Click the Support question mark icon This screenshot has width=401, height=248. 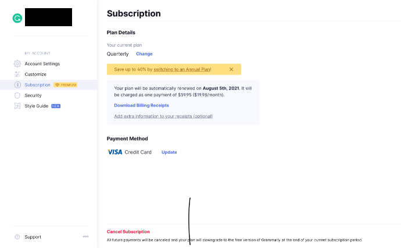[17, 237]
